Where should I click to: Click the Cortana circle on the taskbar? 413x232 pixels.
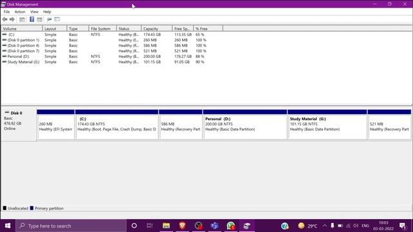tap(134, 226)
